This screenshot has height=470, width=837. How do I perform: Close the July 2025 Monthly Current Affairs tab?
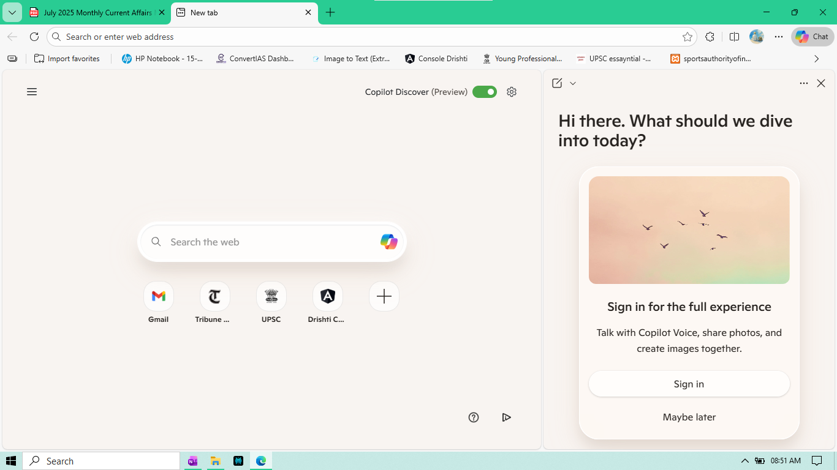point(162,12)
